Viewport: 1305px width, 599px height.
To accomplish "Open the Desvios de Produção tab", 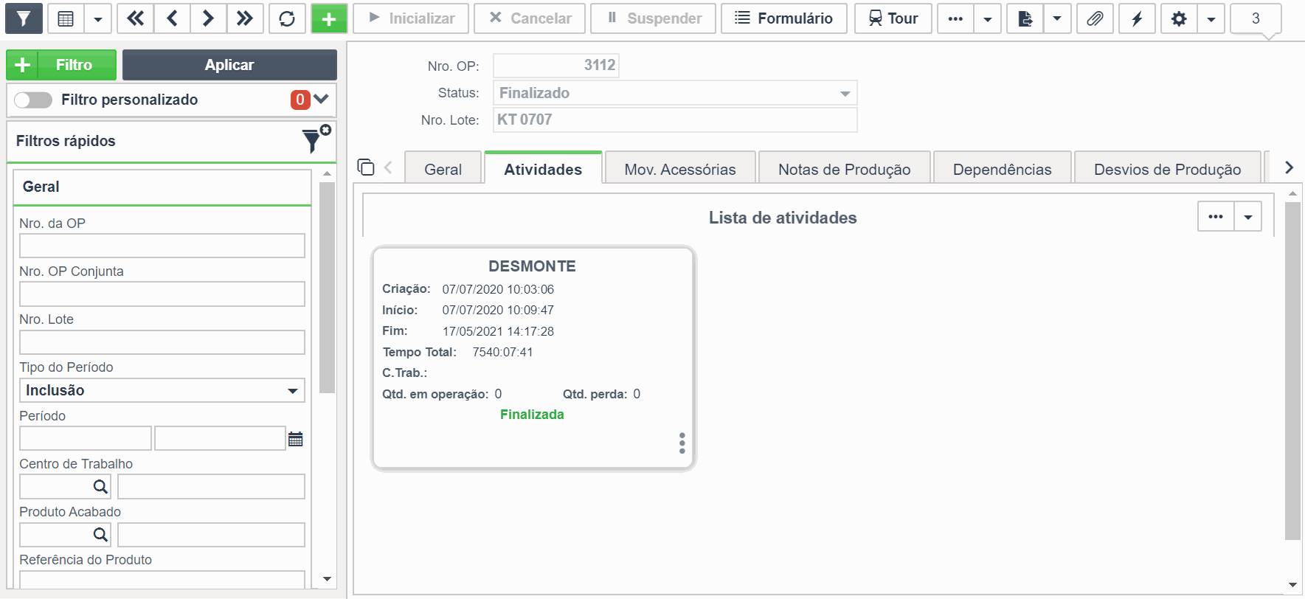I will tap(1168, 169).
